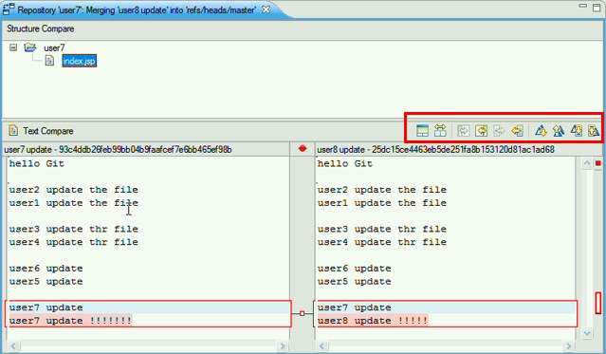Click the left pane scroll-right arrow
Viewport: 606px width, 354px height.
point(283,346)
